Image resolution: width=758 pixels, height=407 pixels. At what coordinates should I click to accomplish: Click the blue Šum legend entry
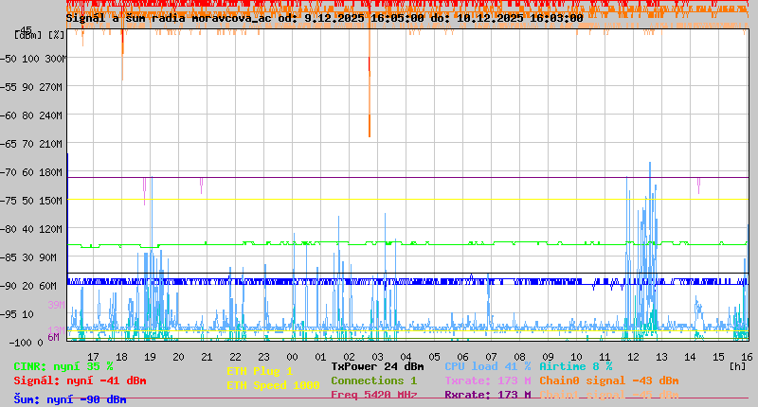pyautogui.click(x=69, y=399)
